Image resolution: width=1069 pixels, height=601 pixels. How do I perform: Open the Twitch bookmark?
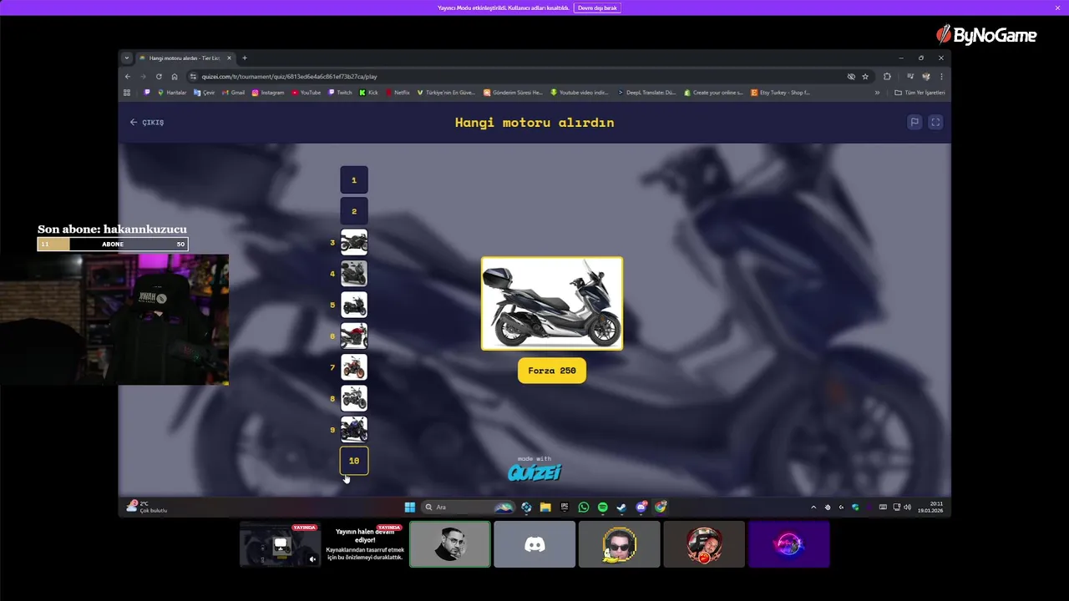341,93
